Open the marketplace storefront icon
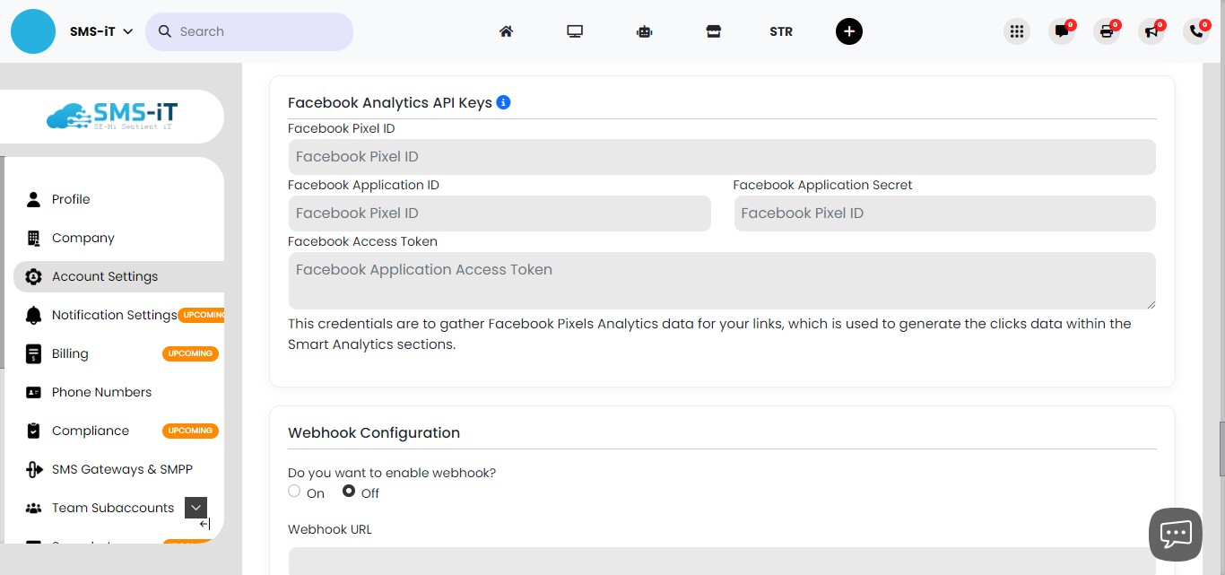The image size is (1225, 575). coord(713,30)
